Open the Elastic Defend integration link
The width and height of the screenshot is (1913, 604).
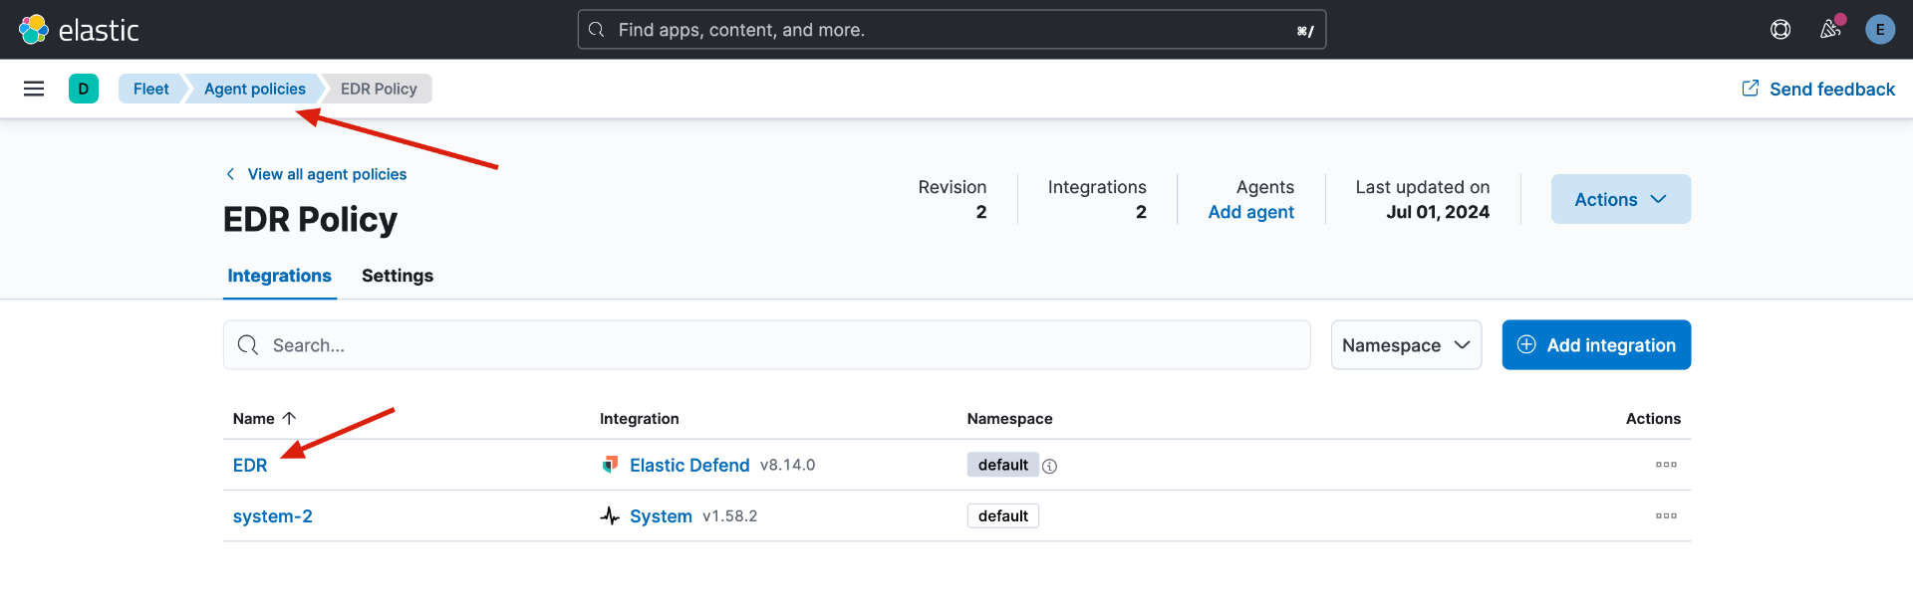[x=689, y=465]
